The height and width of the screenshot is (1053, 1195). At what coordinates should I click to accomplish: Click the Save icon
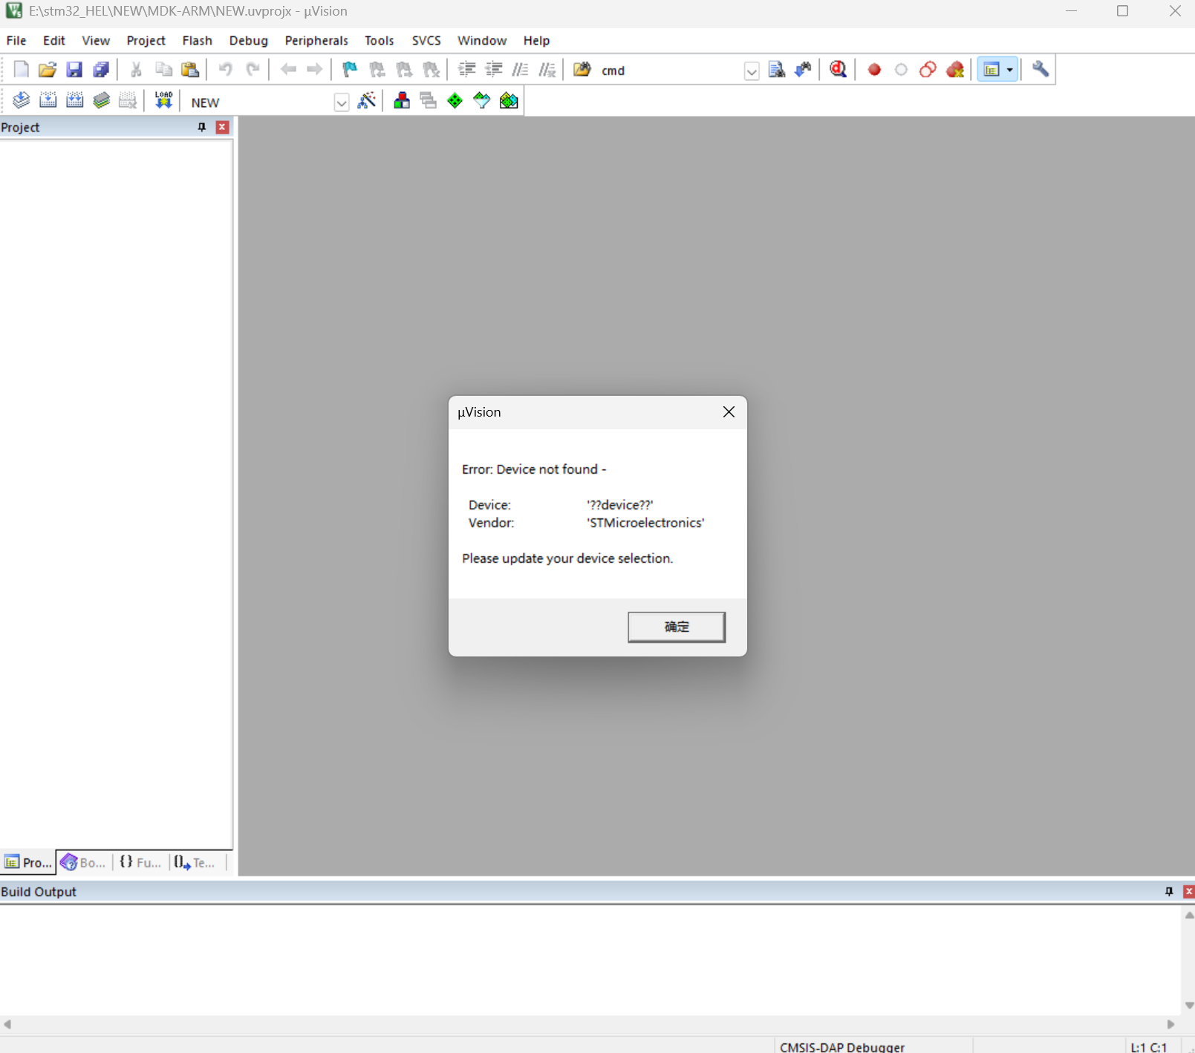[74, 70]
